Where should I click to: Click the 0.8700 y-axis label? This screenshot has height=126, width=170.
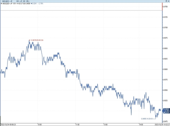[165, 27]
